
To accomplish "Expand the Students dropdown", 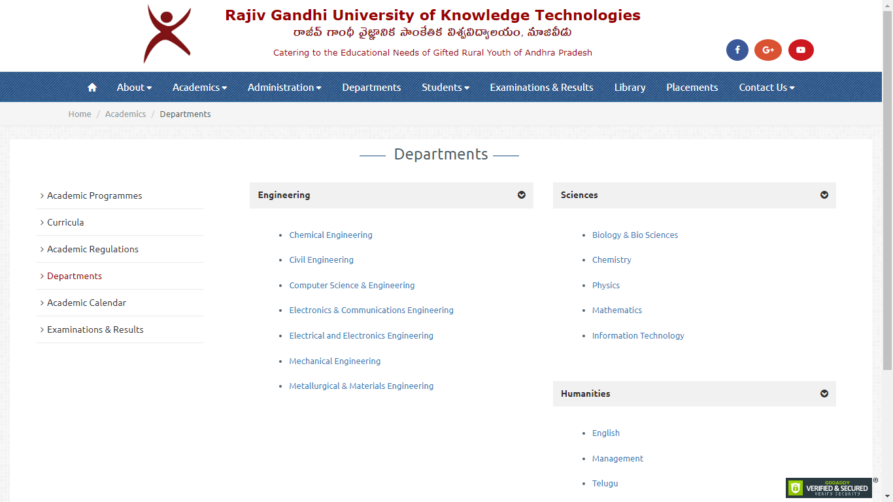I will [x=445, y=87].
